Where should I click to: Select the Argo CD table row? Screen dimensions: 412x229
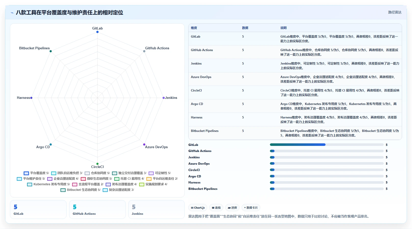(x=295, y=106)
